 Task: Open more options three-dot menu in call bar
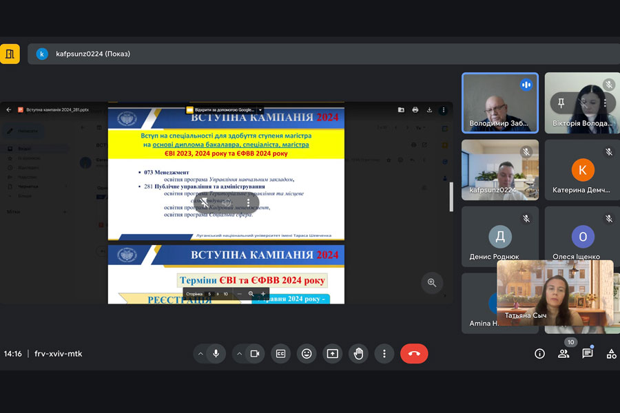coord(384,354)
